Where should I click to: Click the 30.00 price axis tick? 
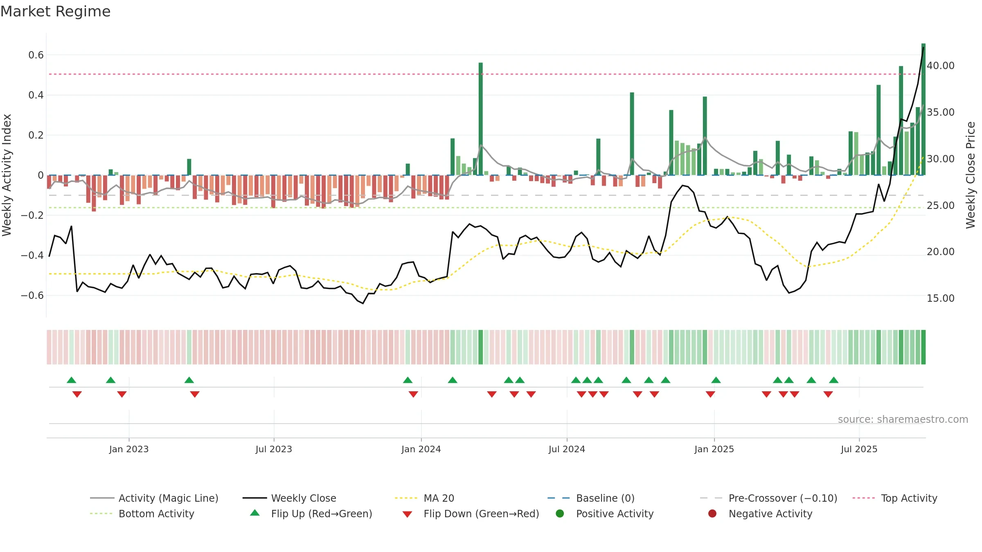[x=940, y=159]
